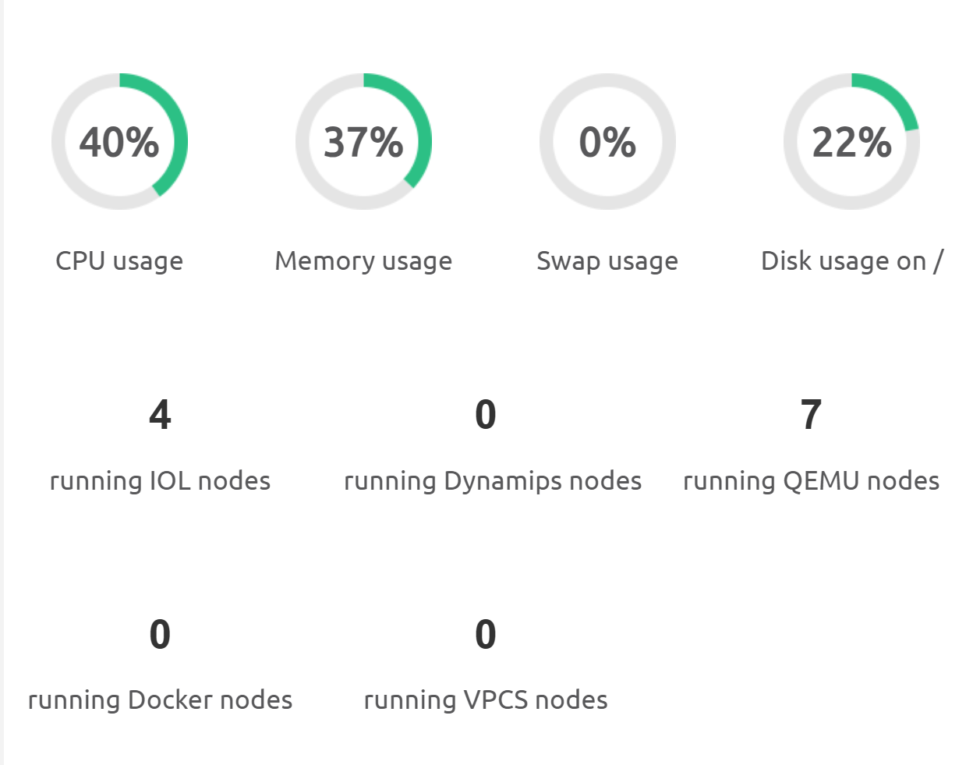This screenshot has height=765, width=973.
Task: Click the CPU usage 40% gauge
Action: [x=119, y=142]
